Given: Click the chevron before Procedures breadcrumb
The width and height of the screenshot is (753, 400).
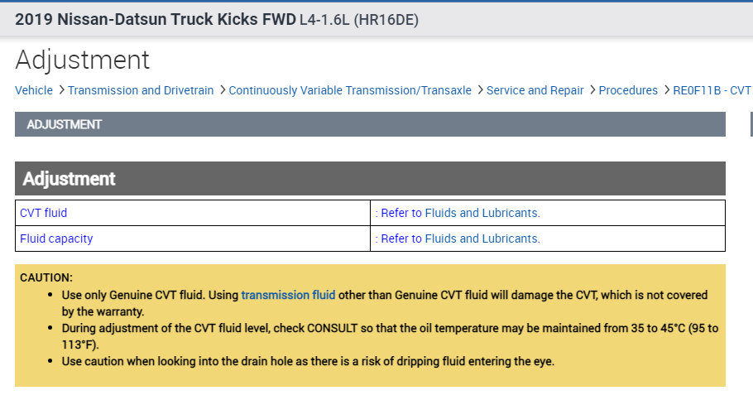Looking at the screenshot, I should point(592,90).
